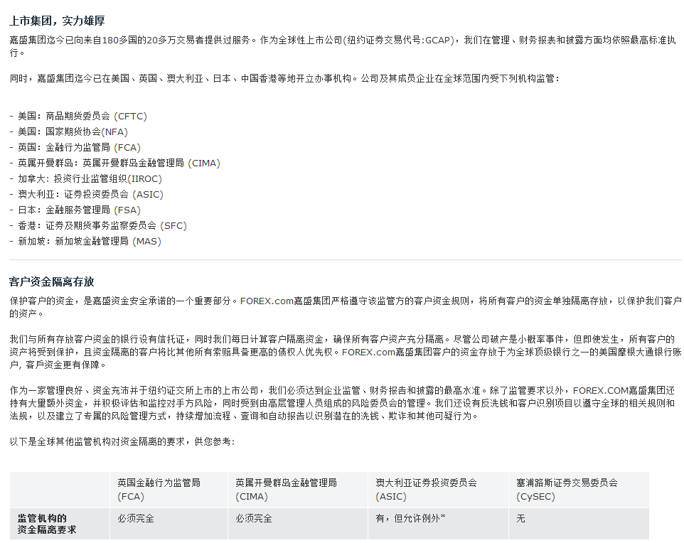Click paragraph starting 同时，嘉盛集团迄今已在美国

(284, 78)
